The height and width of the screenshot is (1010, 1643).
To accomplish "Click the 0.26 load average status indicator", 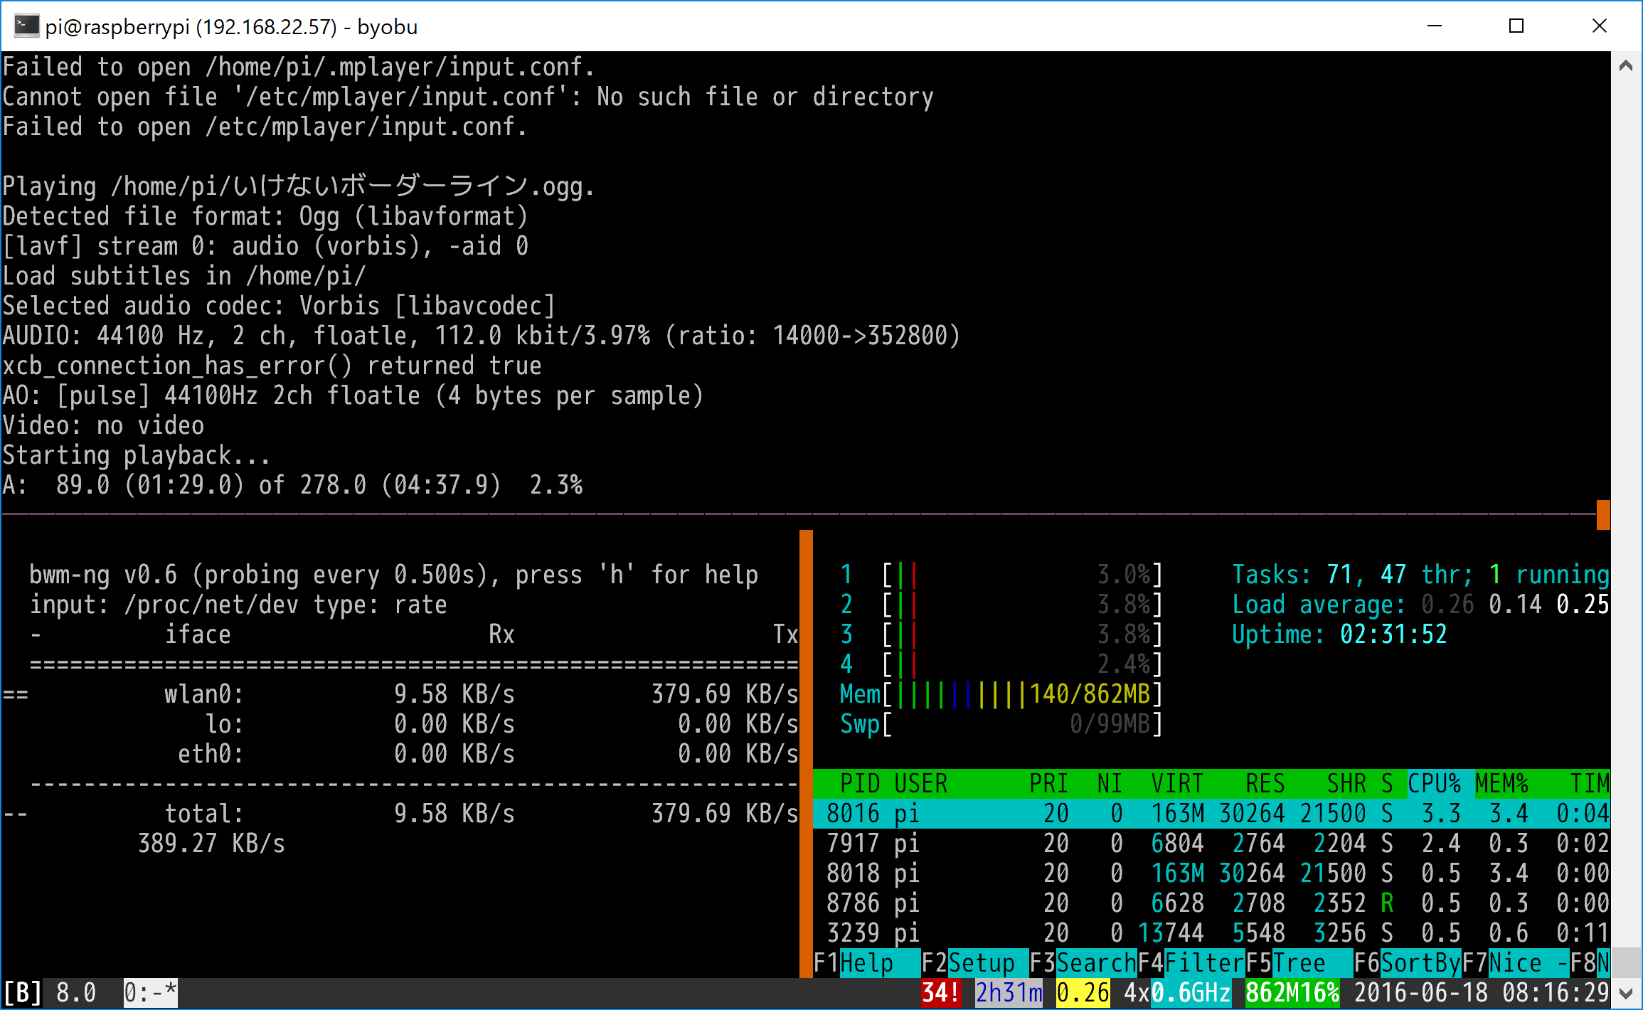I will [x=1082, y=992].
